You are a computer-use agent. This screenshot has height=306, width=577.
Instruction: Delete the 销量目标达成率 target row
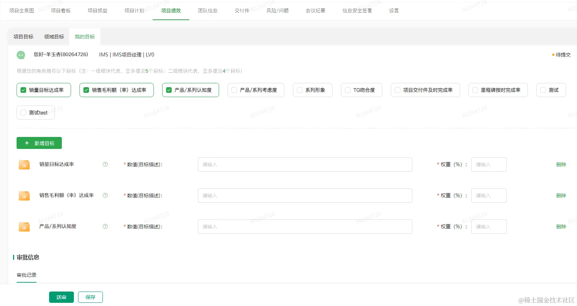pyautogui.click(x=561, y=164)
